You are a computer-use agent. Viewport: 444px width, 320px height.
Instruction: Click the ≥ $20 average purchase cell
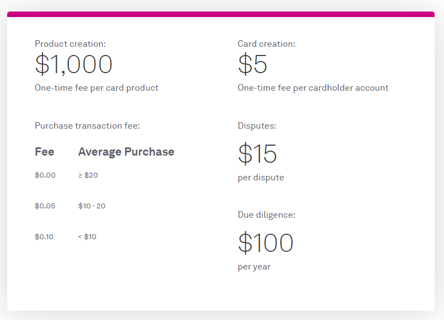(88, 175)
